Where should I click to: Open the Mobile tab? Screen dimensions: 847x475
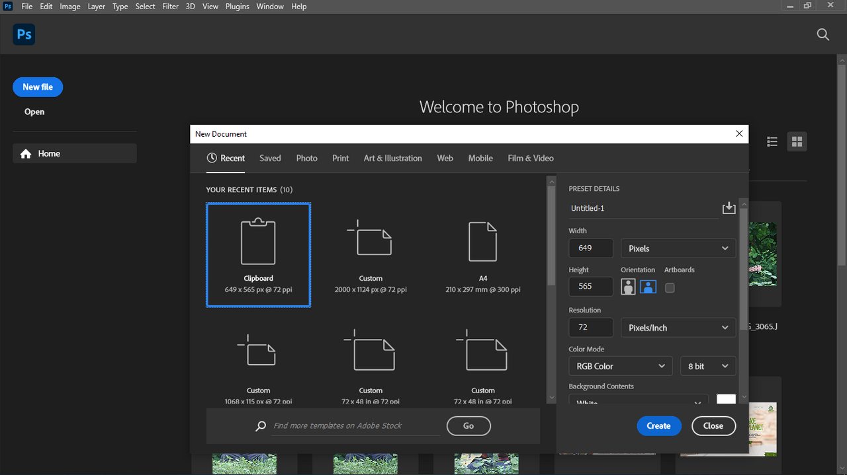480,158
